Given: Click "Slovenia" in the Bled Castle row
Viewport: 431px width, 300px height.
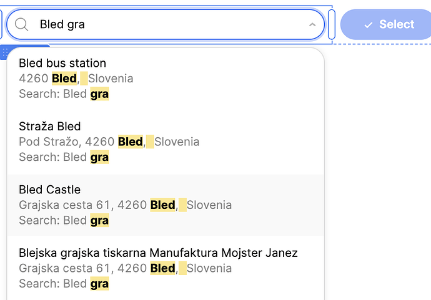Looking at the screenshot, I should (x=209, y=205).
